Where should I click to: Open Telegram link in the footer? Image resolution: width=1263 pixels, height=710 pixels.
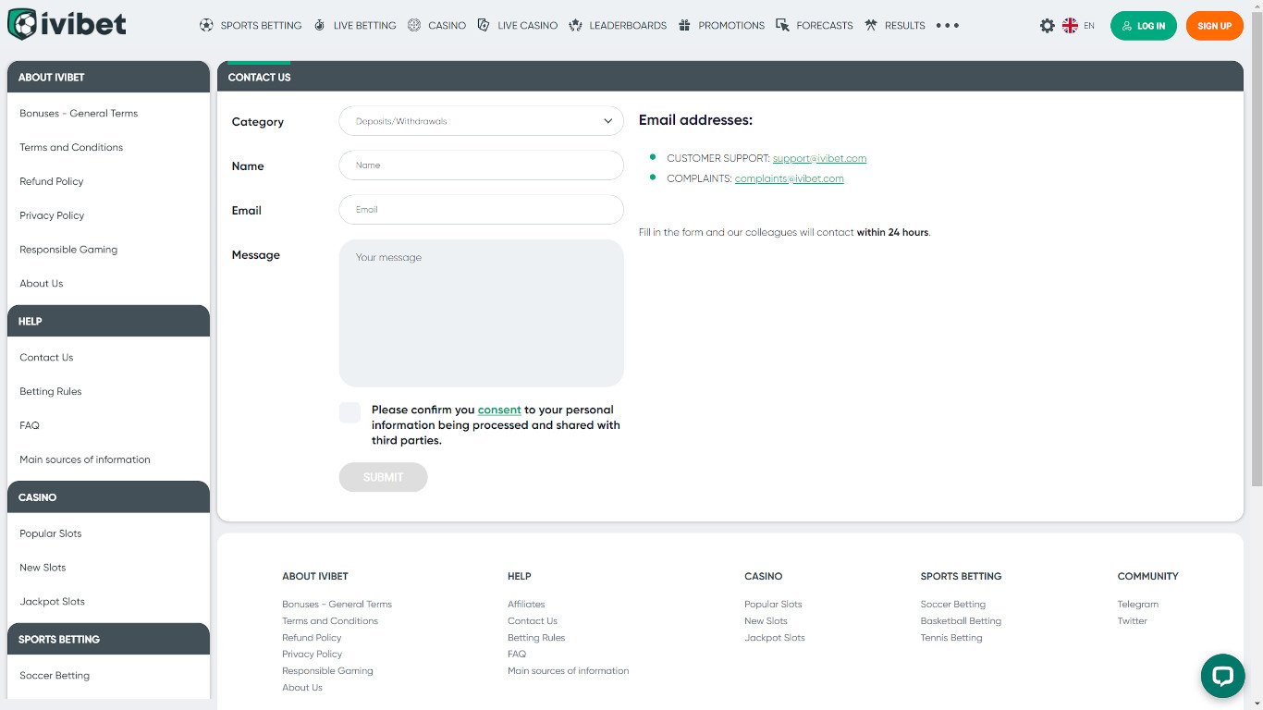1137,605
